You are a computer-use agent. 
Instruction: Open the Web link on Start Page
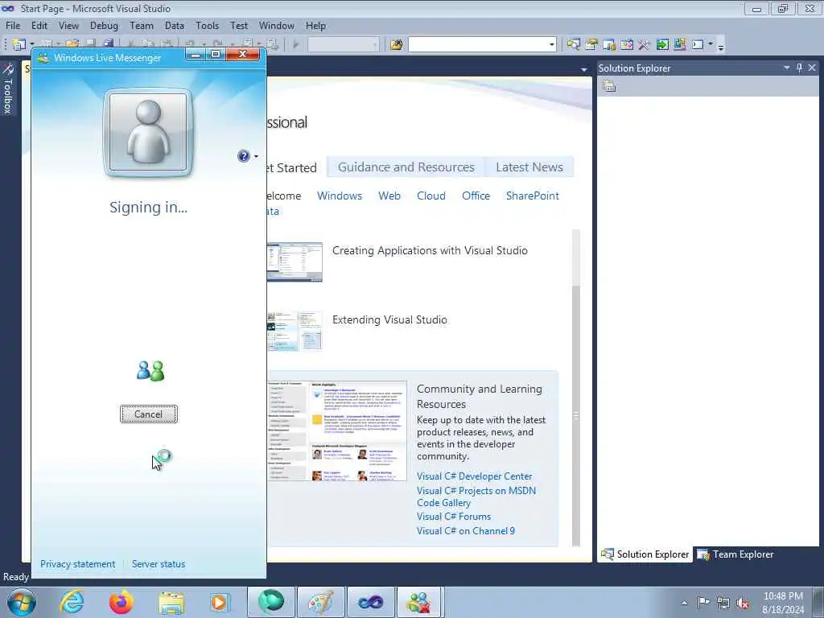click(389, 196)
